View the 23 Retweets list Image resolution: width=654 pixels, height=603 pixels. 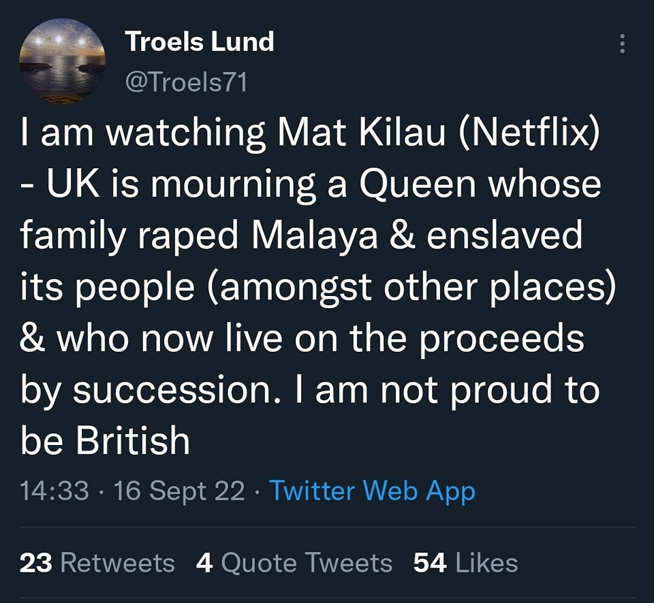point(97,563)
